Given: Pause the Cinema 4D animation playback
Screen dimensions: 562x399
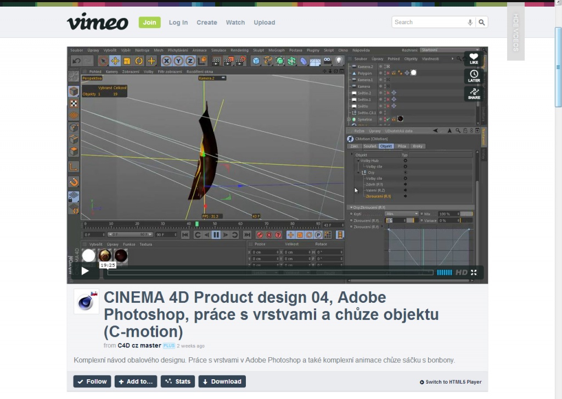Looking at the screenshot, I should [216, 235].
